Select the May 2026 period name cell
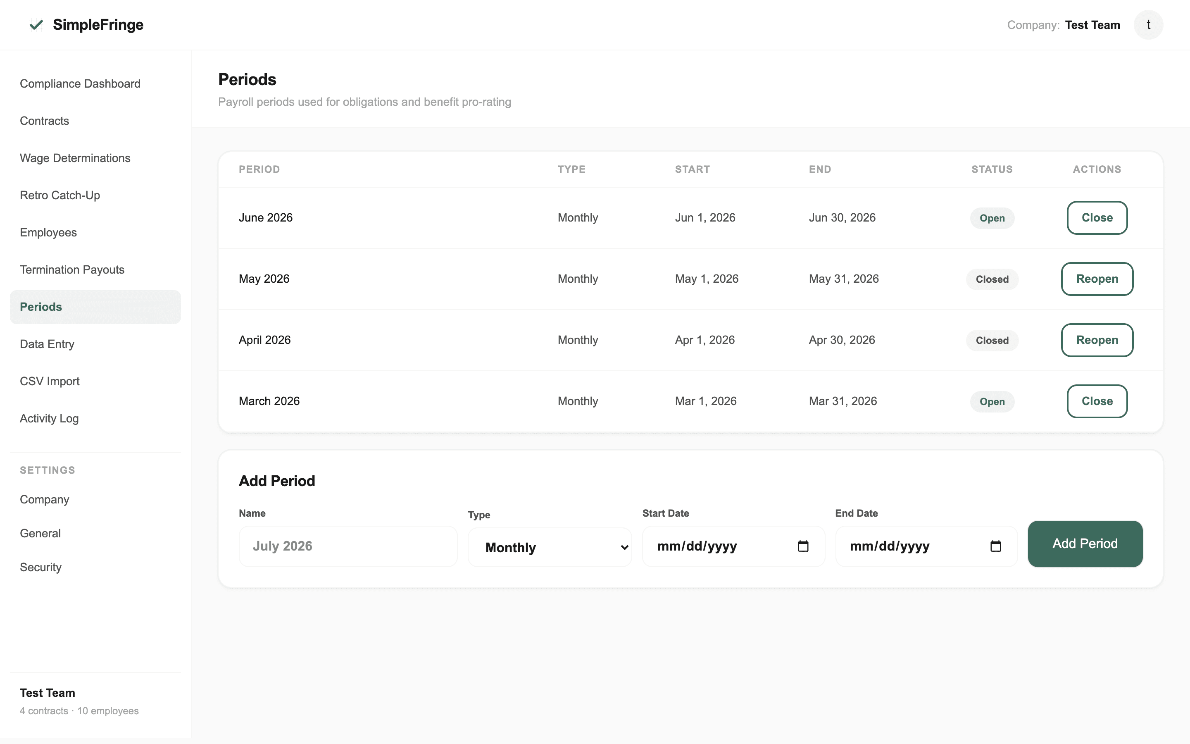Viewport: 1190px width, 744px height. pos(264,279)
